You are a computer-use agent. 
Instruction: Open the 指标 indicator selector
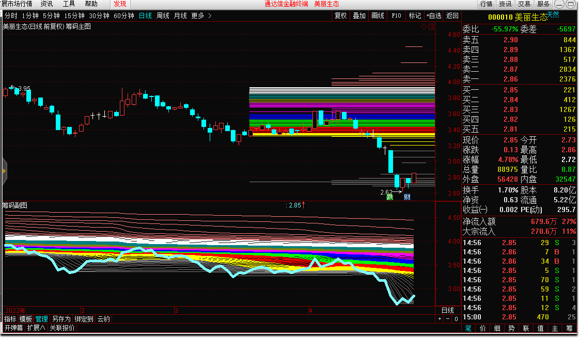pos(10,319)
